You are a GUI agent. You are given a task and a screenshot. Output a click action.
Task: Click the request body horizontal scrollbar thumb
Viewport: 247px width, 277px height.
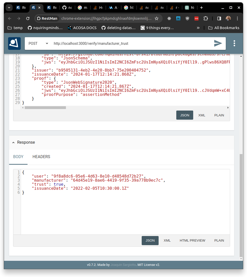45,108
